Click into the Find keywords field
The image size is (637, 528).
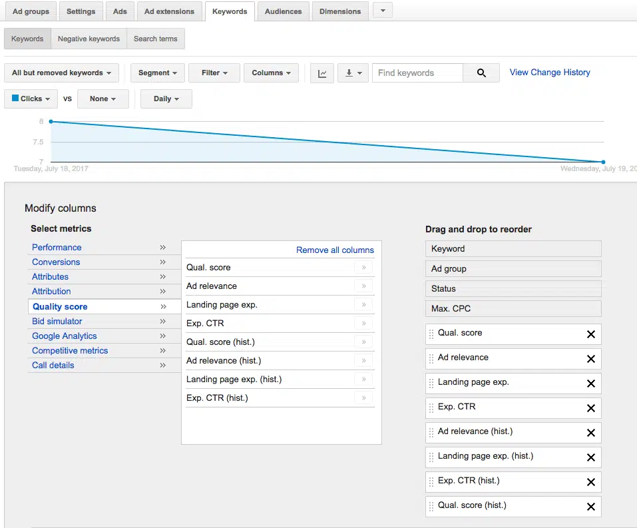pyautogui.click(x=417, y=73)
